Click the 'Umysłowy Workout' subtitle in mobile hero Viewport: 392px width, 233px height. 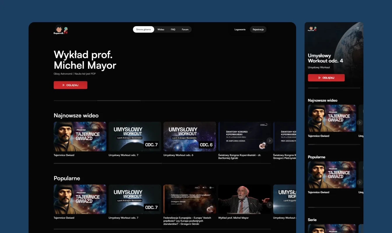pyautogui.click(x=319, y=67)
